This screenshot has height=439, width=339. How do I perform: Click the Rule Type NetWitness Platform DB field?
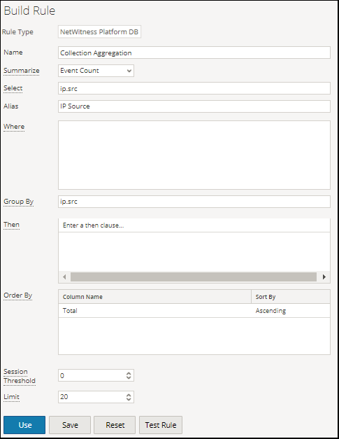point(99,32)
